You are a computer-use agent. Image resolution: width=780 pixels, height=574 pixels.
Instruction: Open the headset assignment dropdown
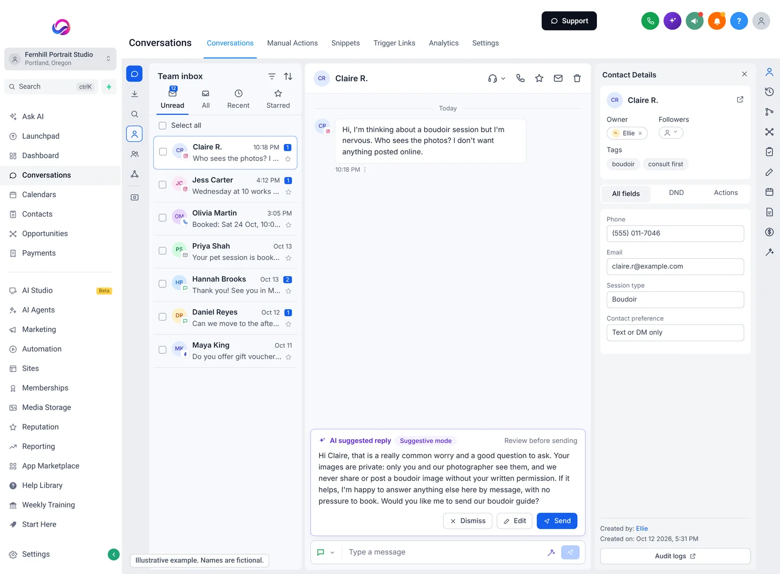click(496, 78)
